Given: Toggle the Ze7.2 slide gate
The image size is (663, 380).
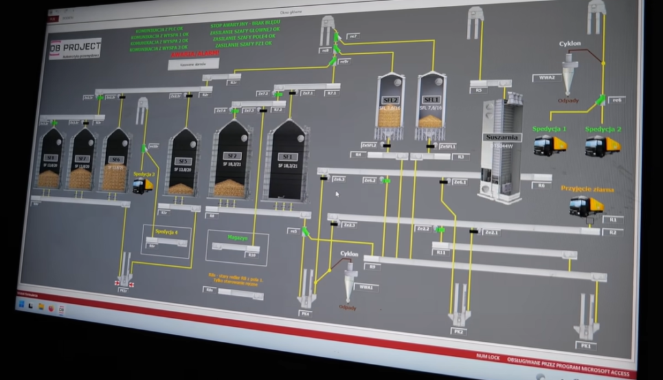Looking at the screenshot, I should 278,95.
